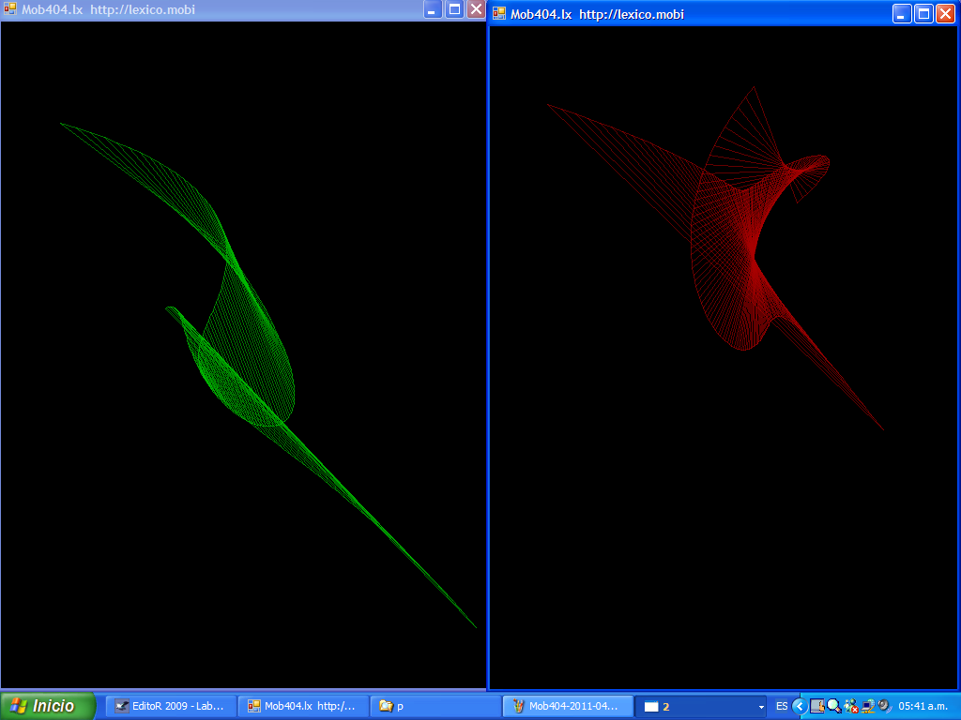Open the Inicio start menu
961x720 pixels.
[x=49, y=706]
